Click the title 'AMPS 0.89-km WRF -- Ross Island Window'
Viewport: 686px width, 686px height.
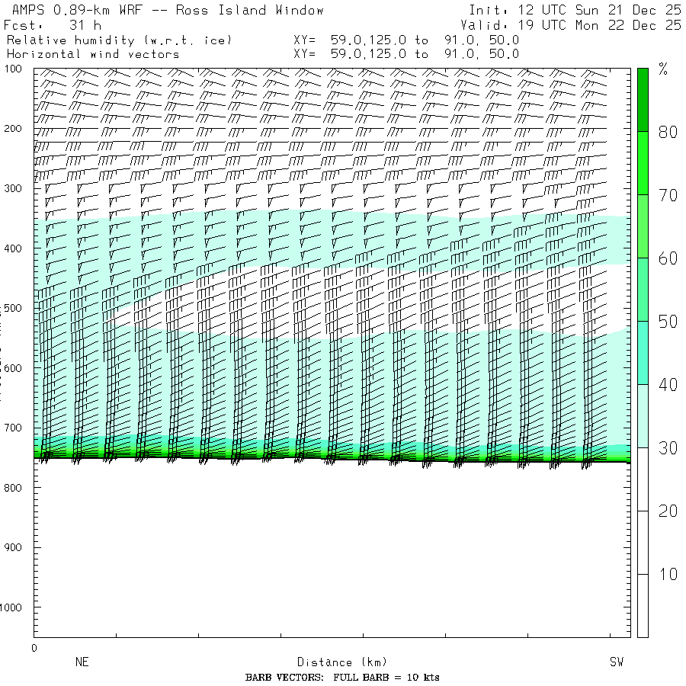click(x=168, y=10)
